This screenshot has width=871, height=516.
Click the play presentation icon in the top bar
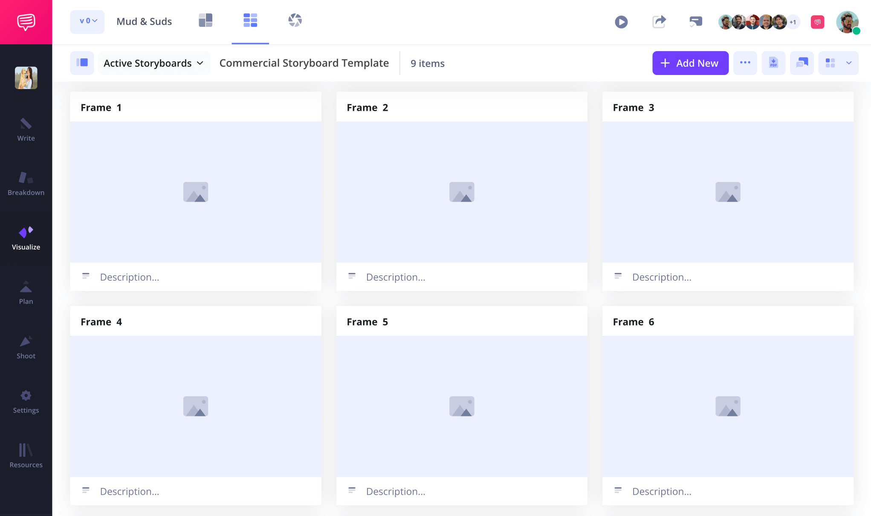coord(621,22)
